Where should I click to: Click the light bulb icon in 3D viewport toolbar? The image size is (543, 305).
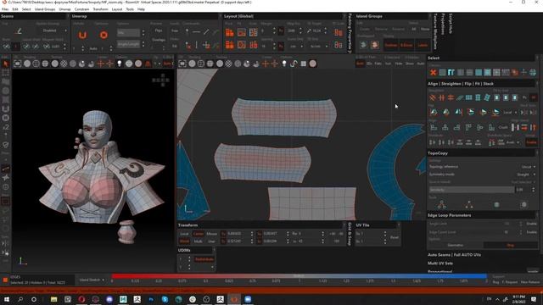(119, 64)
